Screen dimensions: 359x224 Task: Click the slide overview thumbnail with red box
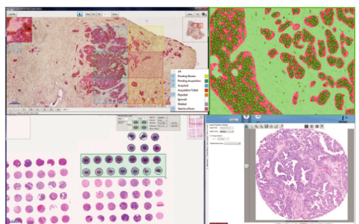coord(195,30)
